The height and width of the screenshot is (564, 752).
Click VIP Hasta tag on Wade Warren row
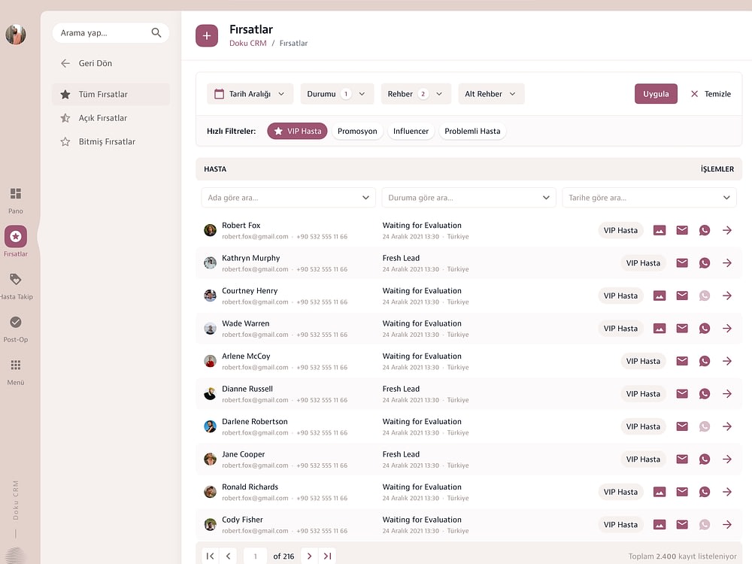coord(620,328)
